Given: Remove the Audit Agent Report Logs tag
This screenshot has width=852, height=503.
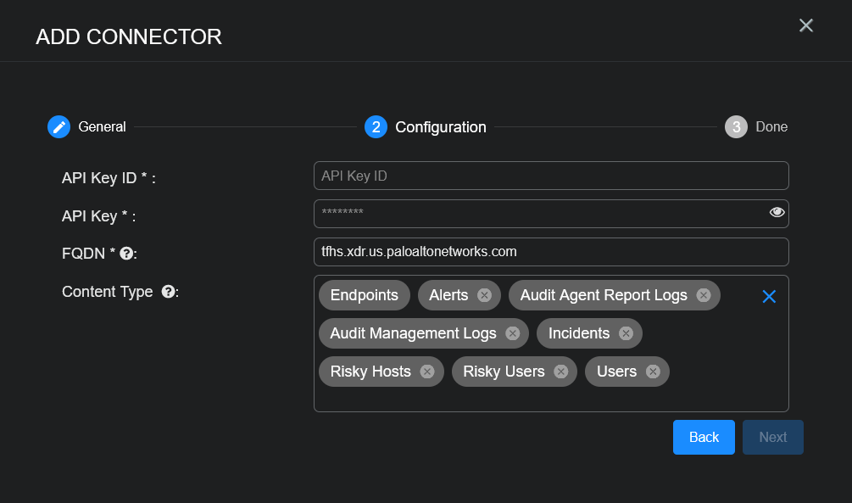Looking at the screenshot, I should pyautogui.click(x=703, y=295).
